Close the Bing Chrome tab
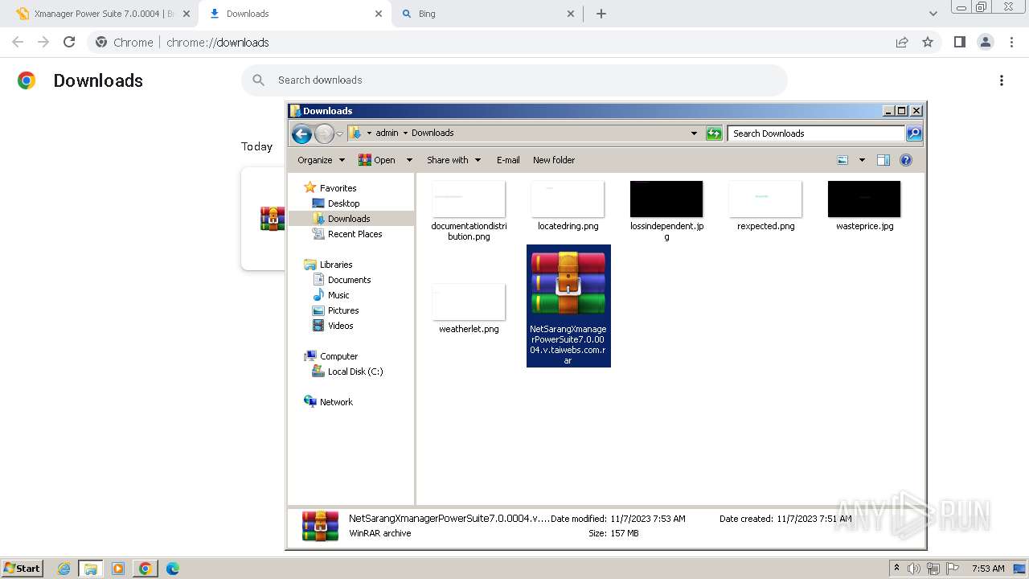This screenshot has width=1029, height=579. pos(571,14)
